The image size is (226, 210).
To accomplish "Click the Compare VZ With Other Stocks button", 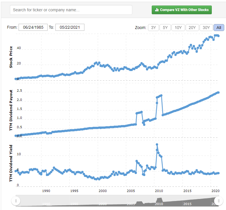I will click(182, 10).
